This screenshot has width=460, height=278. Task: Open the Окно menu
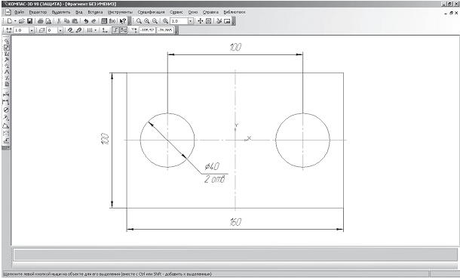click(193, 12)
